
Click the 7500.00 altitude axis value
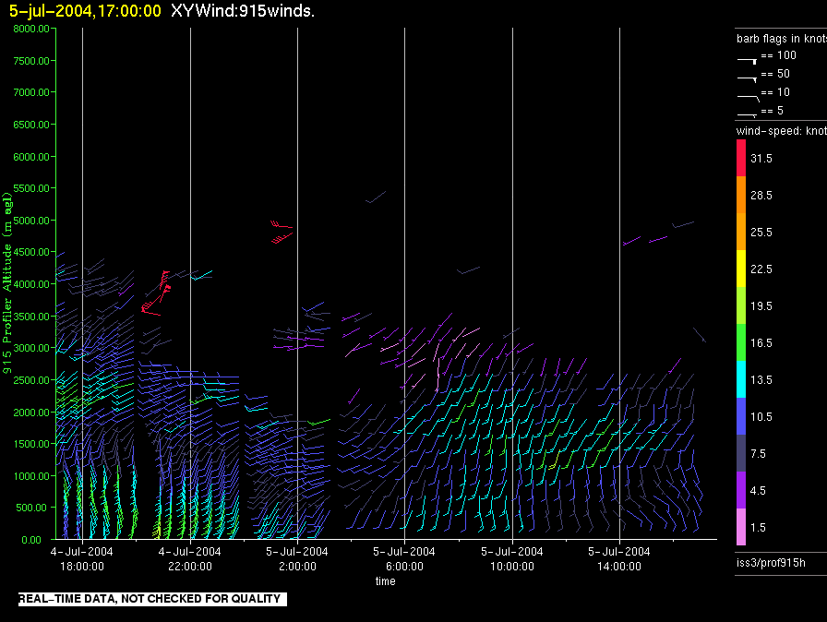pos(31,61)
